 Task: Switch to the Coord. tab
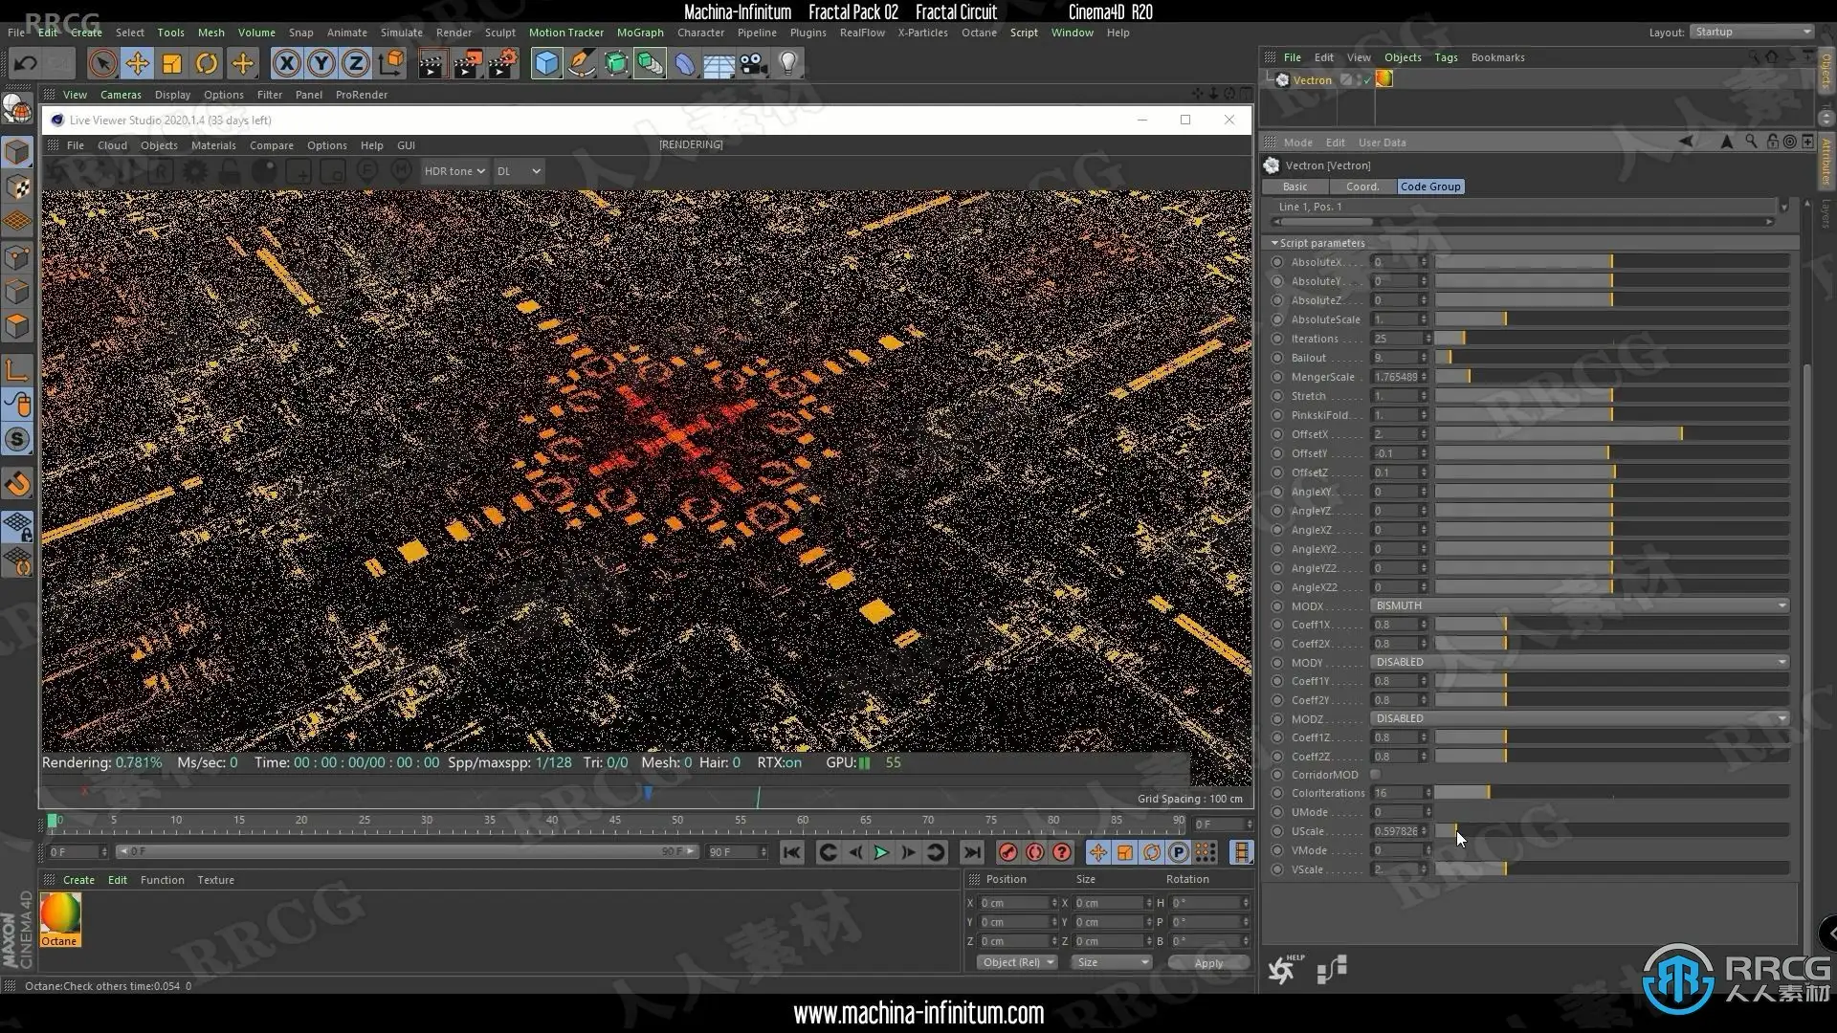click(x=1361, y=187)
